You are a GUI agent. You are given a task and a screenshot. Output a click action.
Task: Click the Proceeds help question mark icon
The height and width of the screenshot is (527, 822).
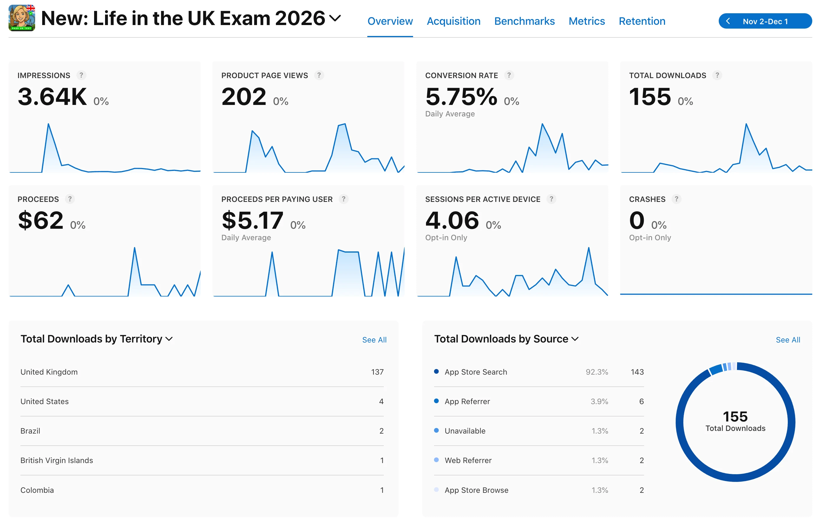[x=70, y=199]
